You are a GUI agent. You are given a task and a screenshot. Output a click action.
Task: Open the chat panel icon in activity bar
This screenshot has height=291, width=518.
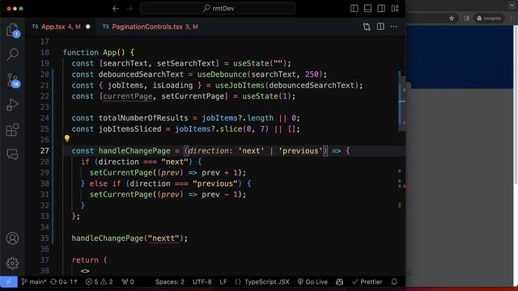[13, 154]
